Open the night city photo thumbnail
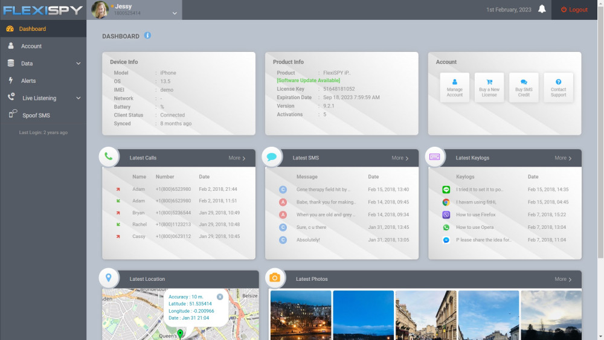 coord(301,315)
